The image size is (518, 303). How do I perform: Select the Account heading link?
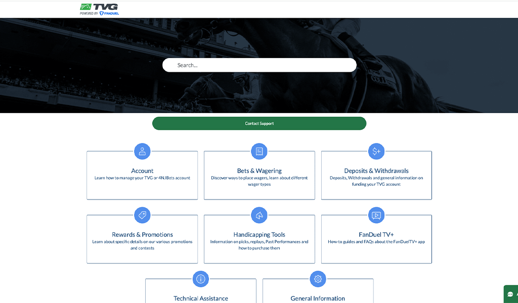point(142,171)
